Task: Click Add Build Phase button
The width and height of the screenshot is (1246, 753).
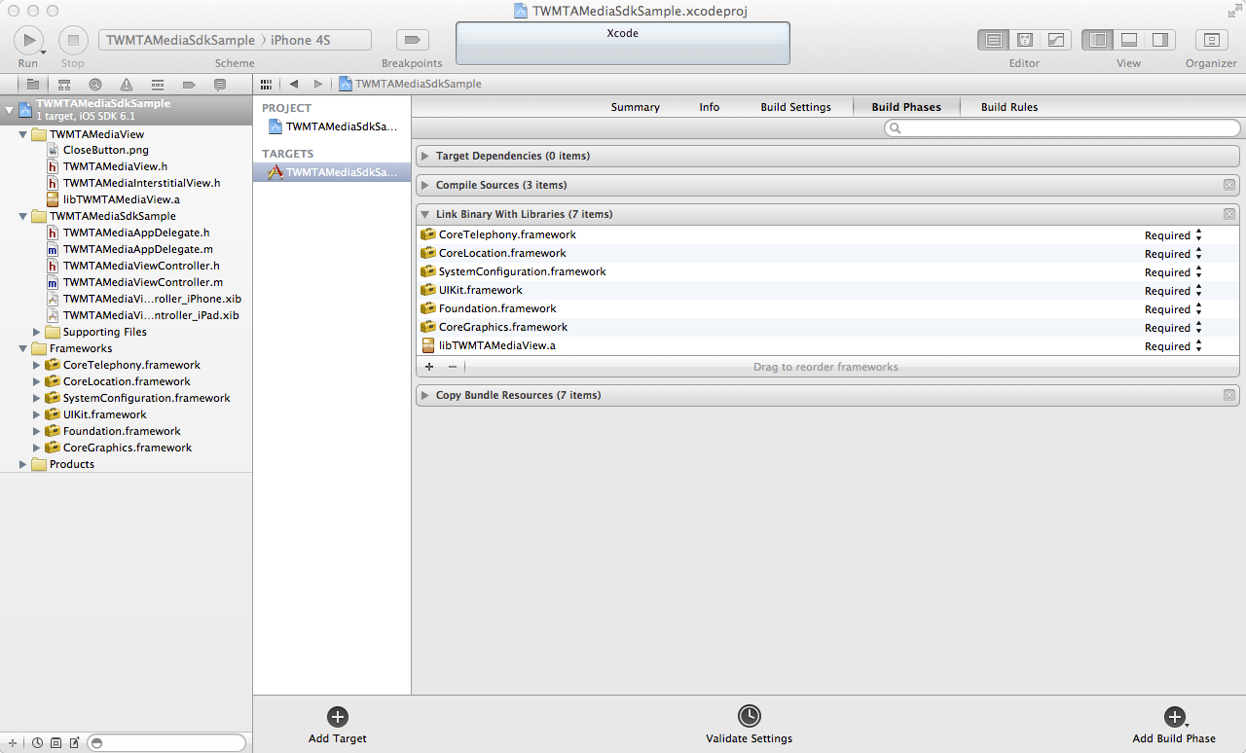Action: coord(1174,726)
